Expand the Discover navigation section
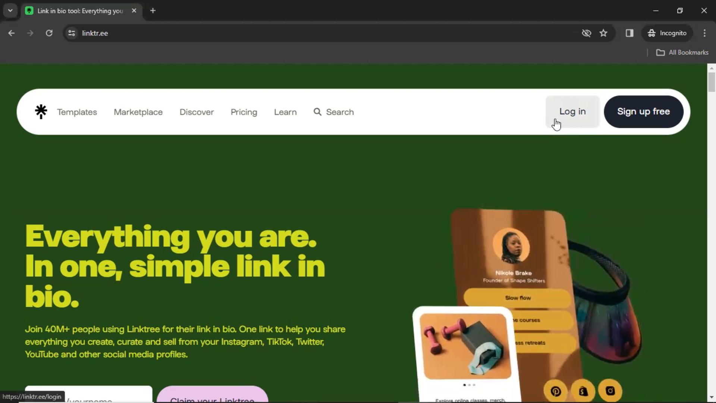Viewport: 716px width, 403px height. point(197,112)
